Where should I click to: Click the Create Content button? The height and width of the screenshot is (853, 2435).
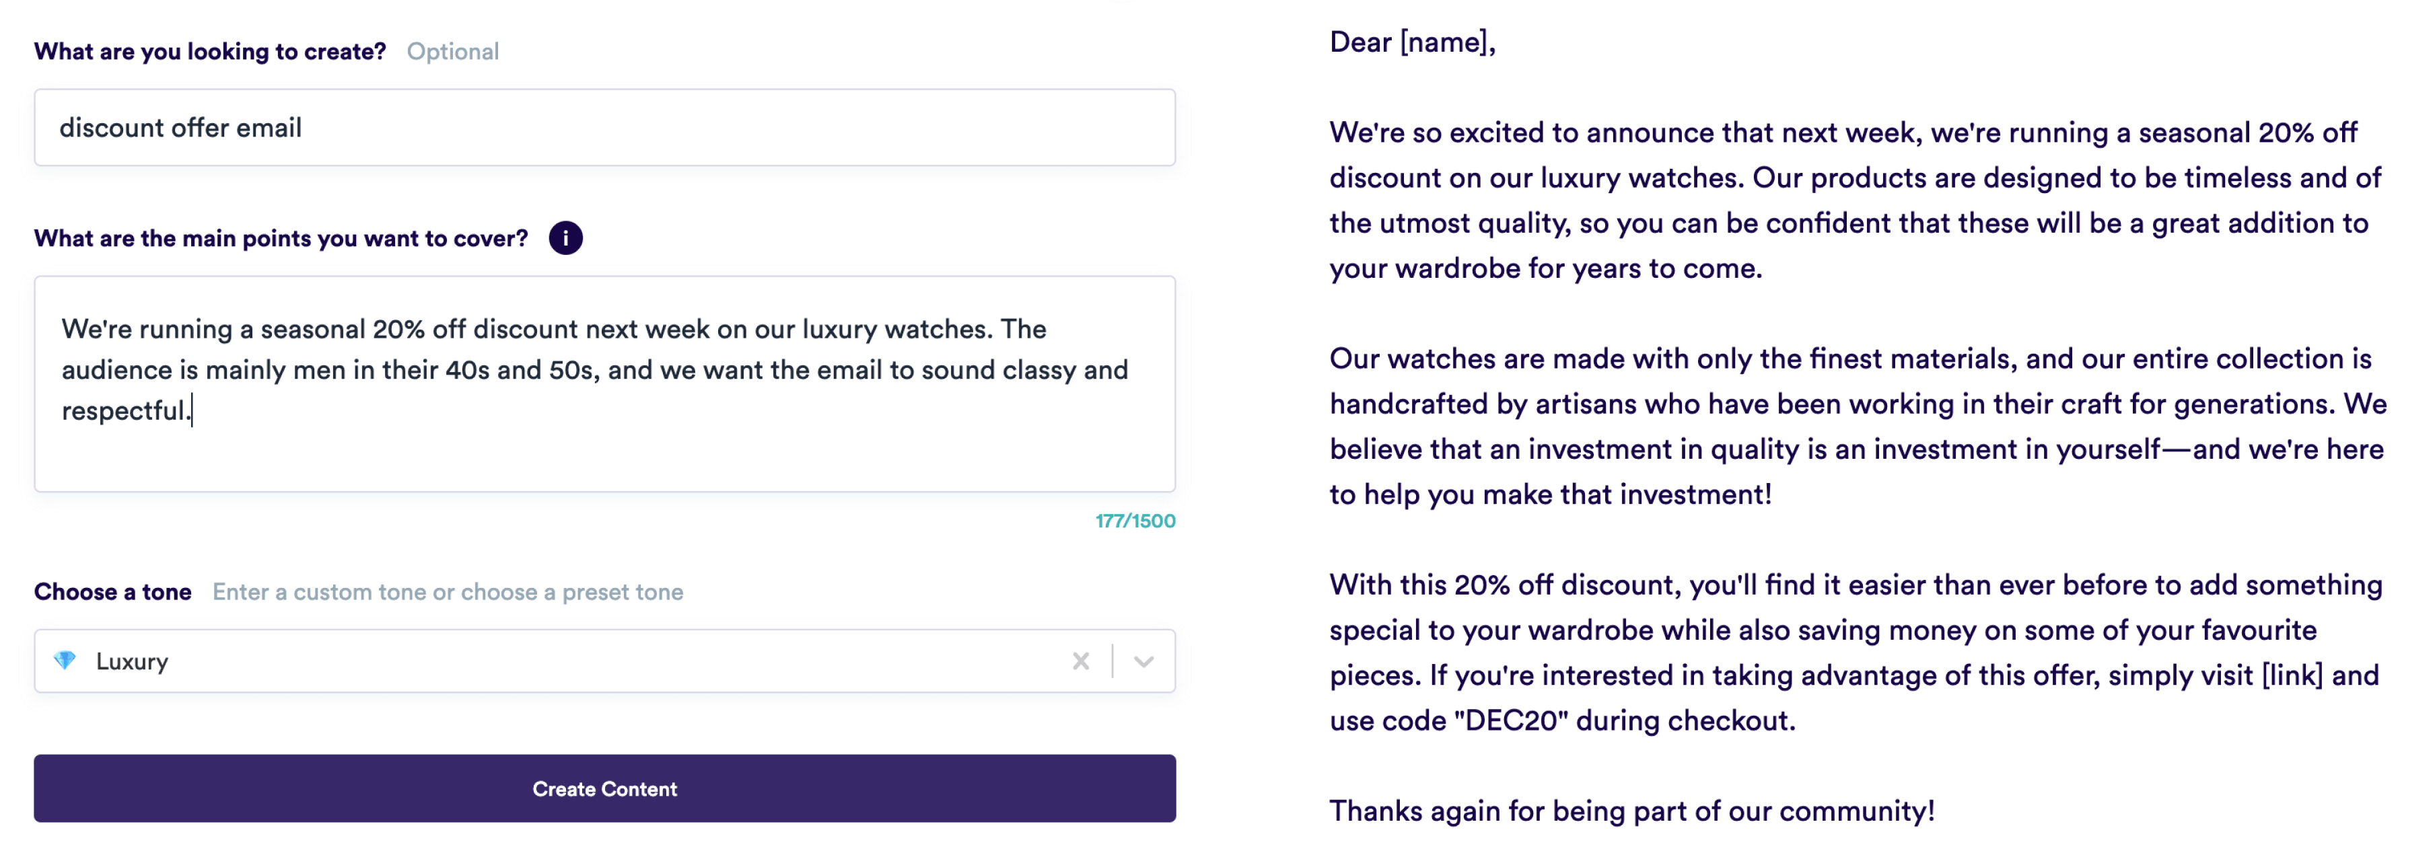[604, 789]
